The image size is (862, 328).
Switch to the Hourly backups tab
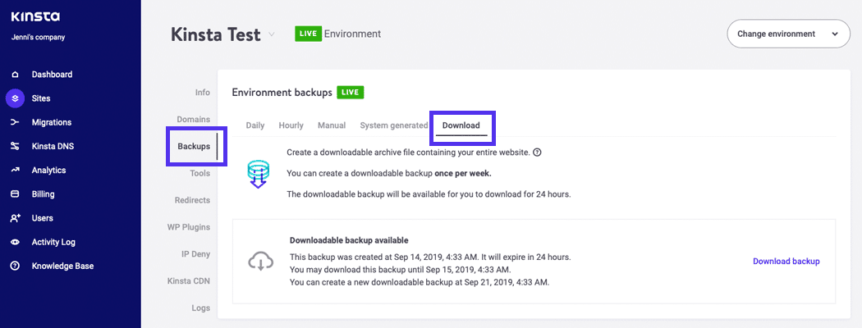pyautogui.click(x=291, y=125)
